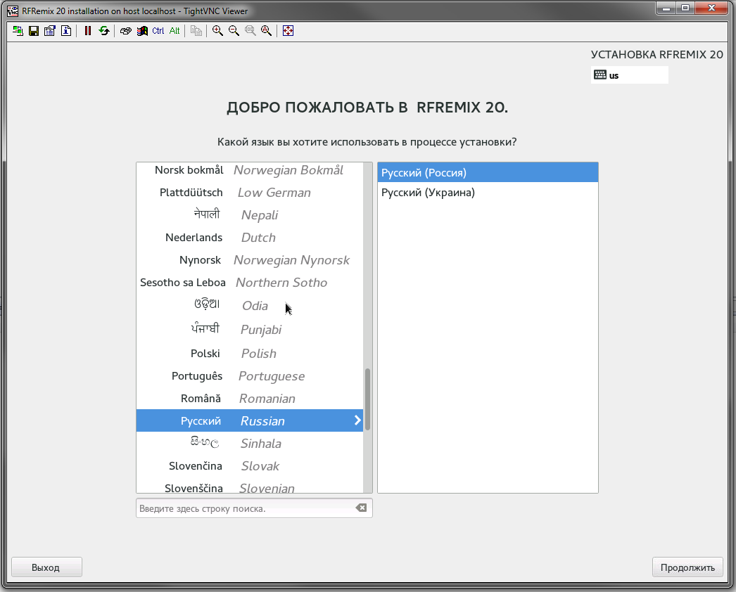The image size is (736, 592).
Task: Refresh the remote screen
Action: [103, 30]
